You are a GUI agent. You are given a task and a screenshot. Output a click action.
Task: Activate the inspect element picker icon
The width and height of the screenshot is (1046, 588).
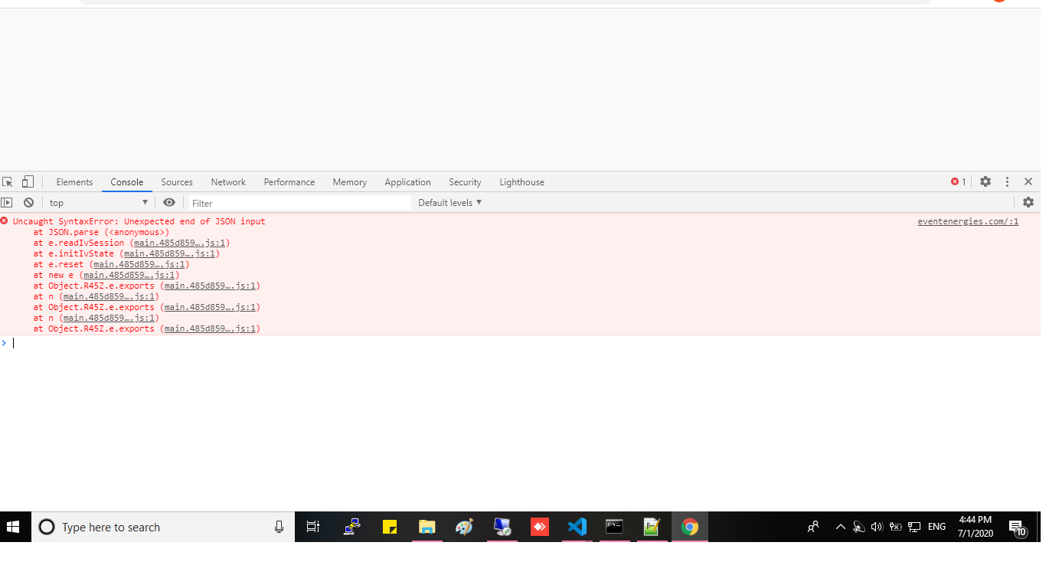8,182
